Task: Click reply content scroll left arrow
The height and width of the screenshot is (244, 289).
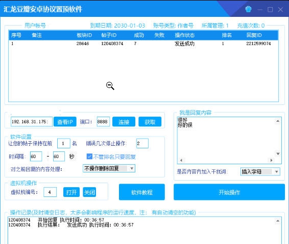Action: point(181,160)
